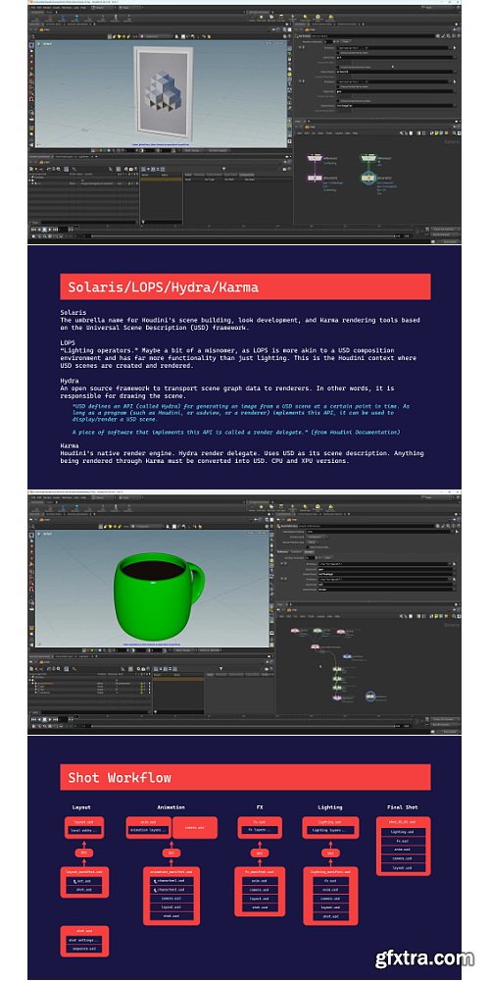The height and width of the screenshot is (981, 490).
Task: Click the 'character1.usd' row
Action: pos(171,881)
